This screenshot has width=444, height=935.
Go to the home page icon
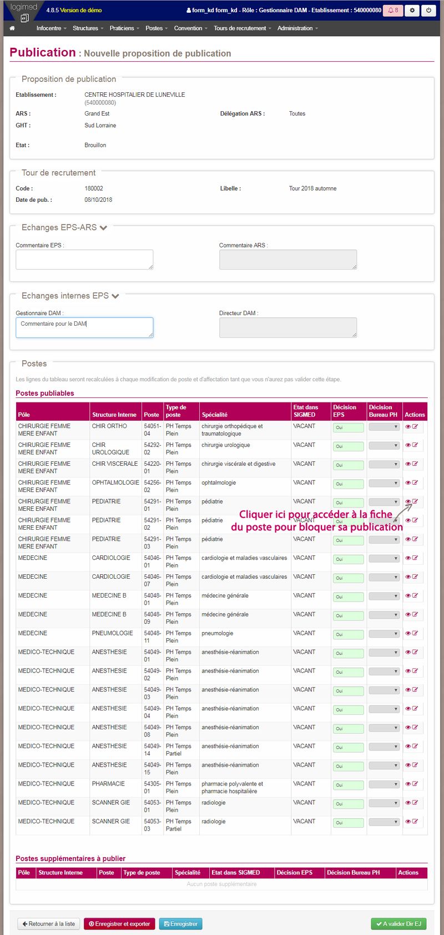tap(12, 28)
